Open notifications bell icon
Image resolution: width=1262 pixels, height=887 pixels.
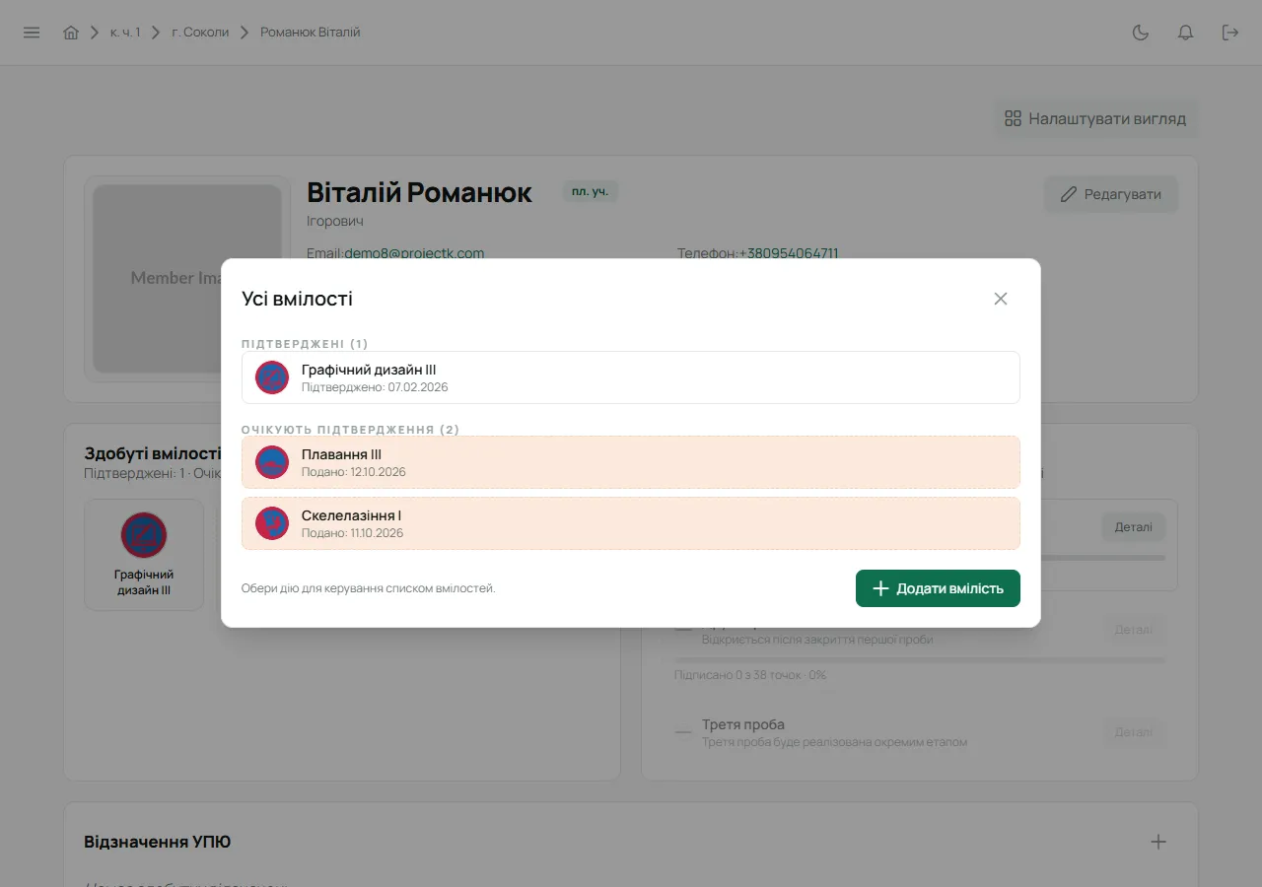(x=1186, y=33)
